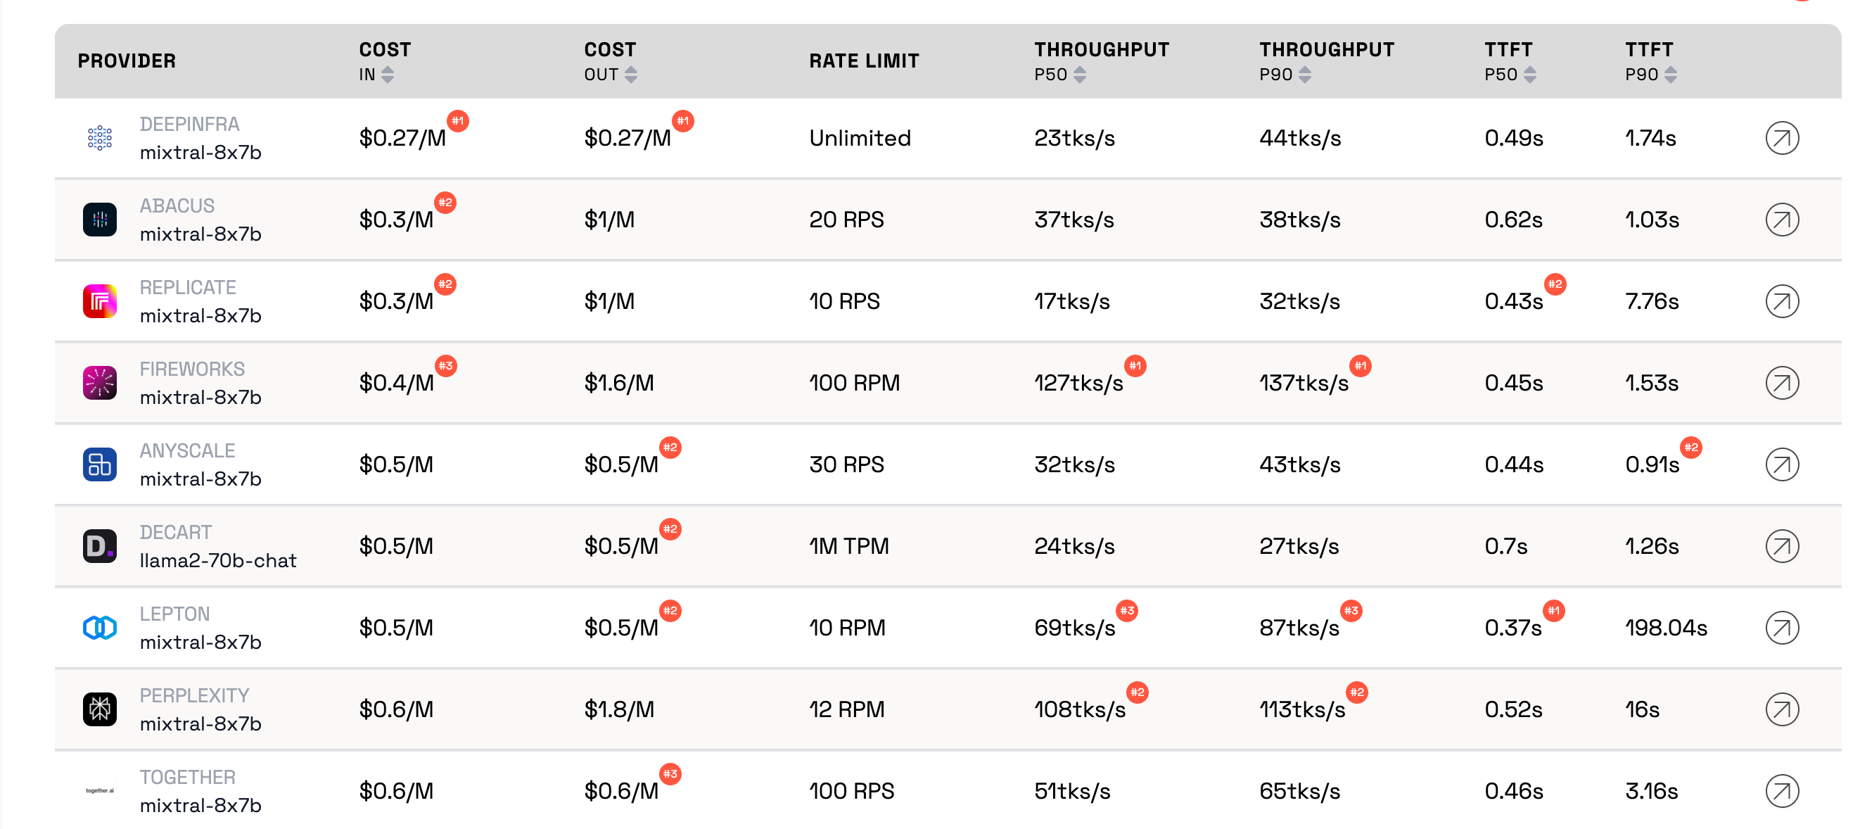Viewport: 1860px width, 829px height.
Task: Click the Fireworks provider logo
Action: coord(100,383)
